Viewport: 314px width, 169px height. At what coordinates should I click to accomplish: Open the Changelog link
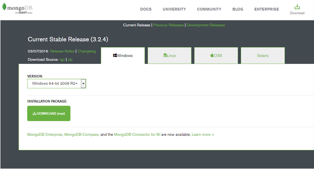pos(87,51)
